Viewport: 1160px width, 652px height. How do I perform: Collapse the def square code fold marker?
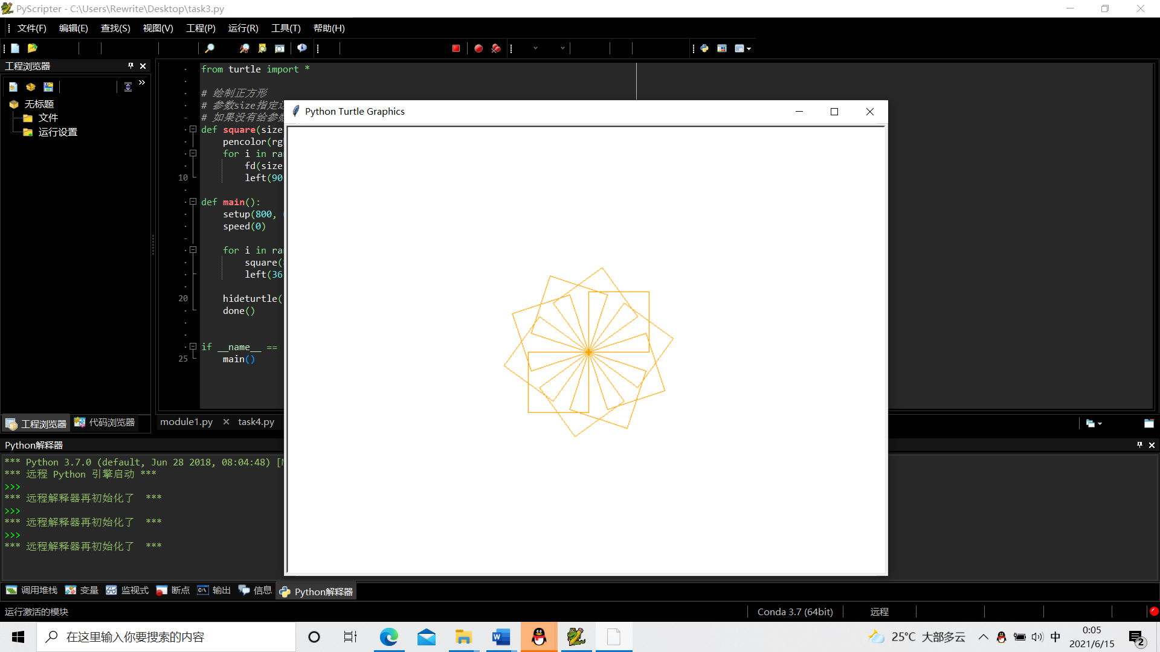[193, 129]
